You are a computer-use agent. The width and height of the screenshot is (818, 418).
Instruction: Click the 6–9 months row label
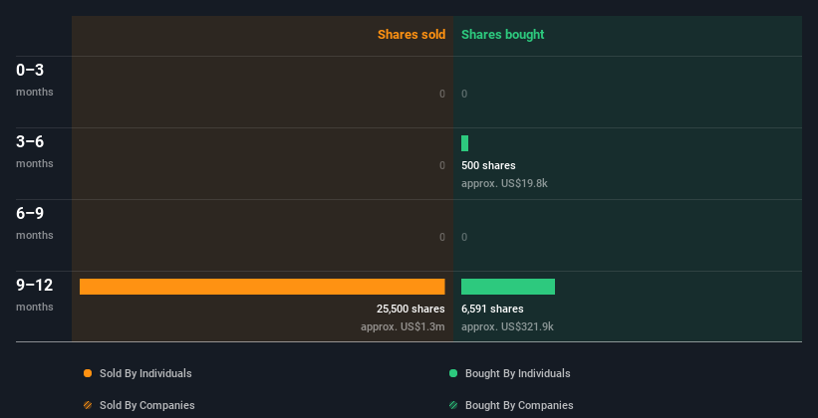[35, 223]
